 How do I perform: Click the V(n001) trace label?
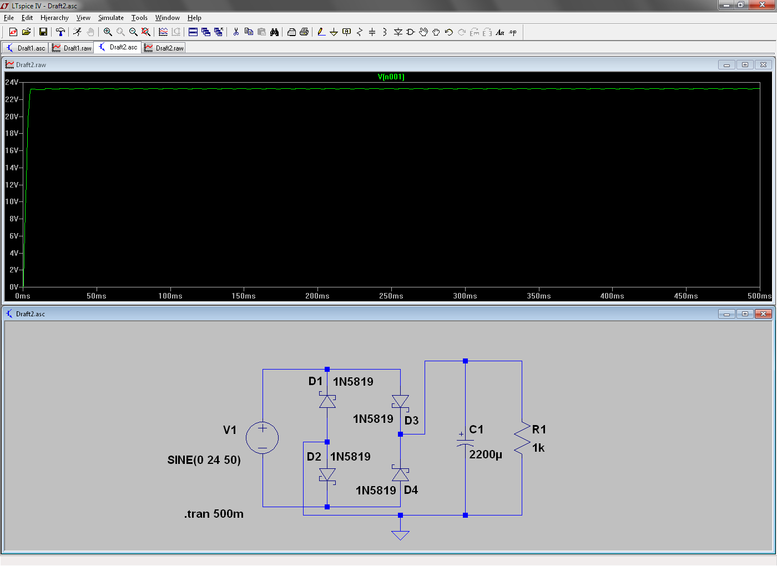click(391, 77)
